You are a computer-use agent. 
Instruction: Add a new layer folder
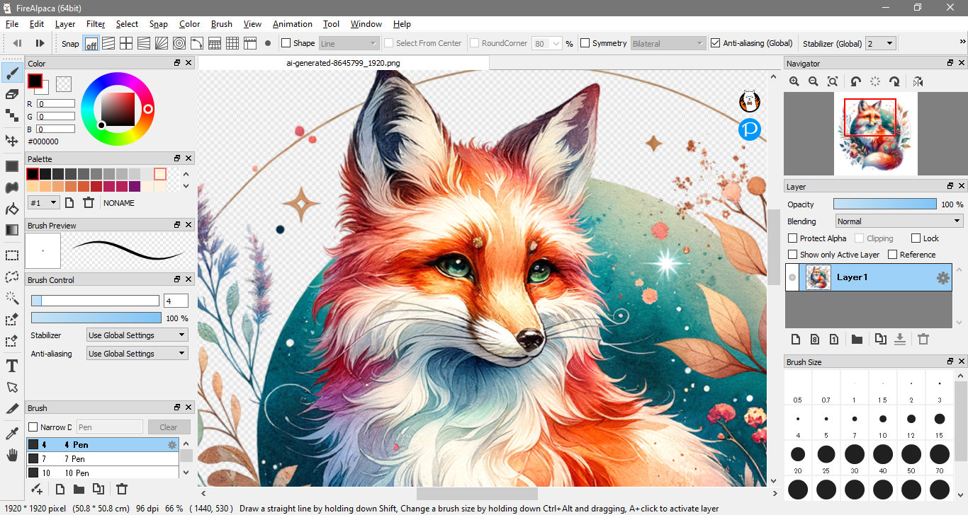pos(857,340)
